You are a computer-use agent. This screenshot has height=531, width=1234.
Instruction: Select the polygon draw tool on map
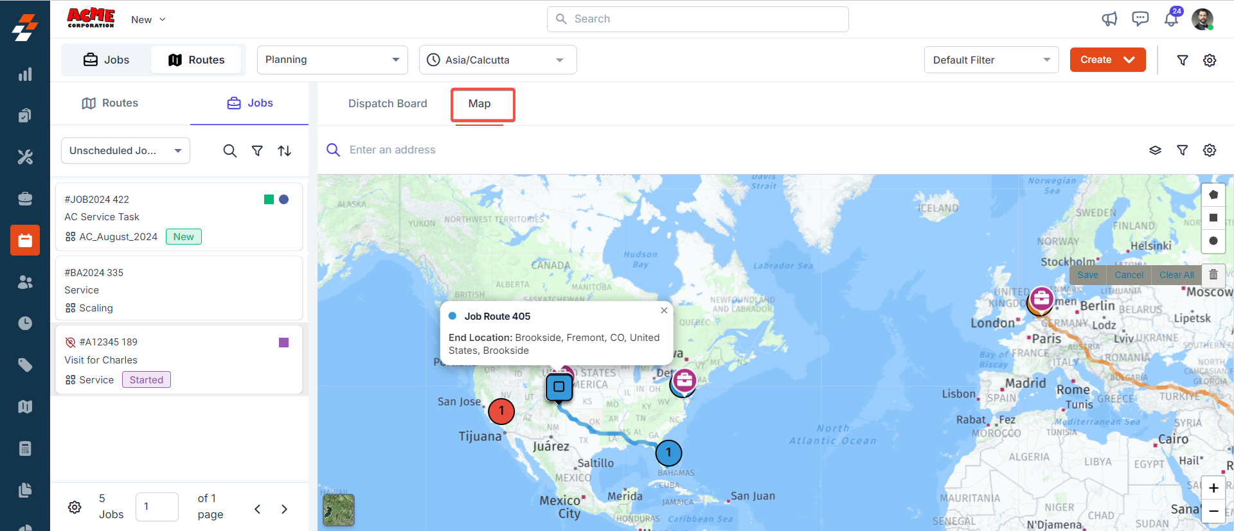(x=1213, y=195)
